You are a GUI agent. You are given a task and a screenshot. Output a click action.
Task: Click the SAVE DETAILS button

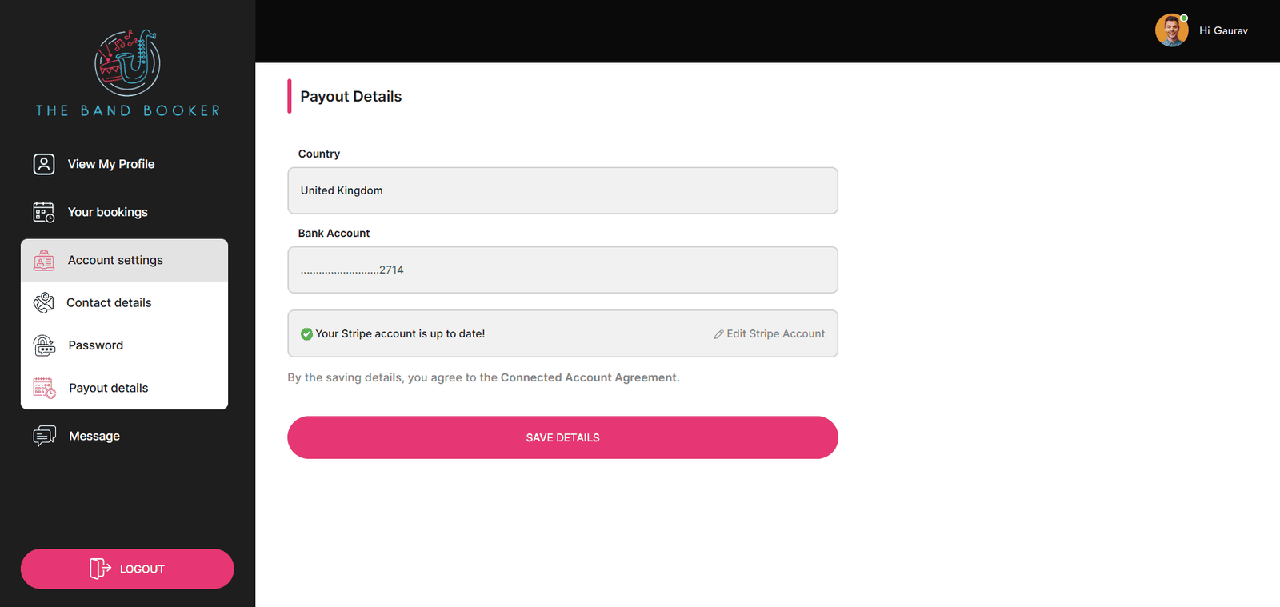click(562, 437)
